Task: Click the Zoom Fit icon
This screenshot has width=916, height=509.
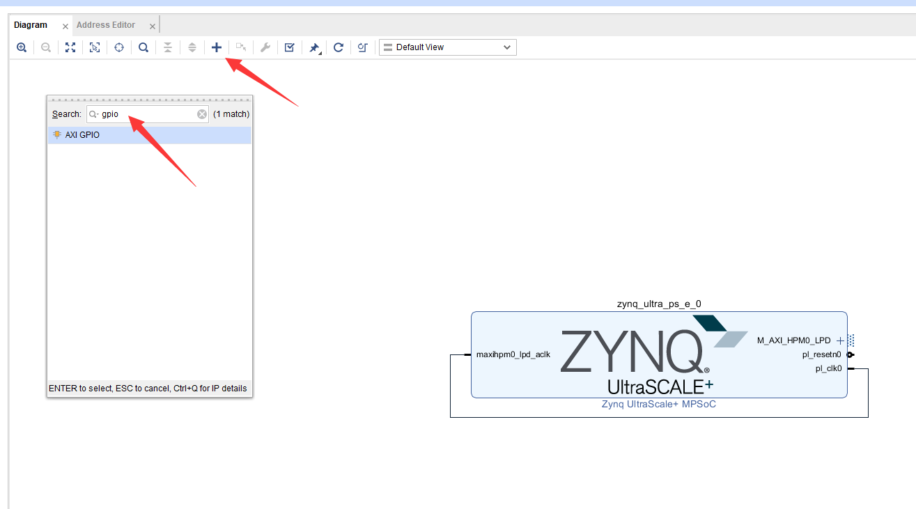Action: click(70, 47)
